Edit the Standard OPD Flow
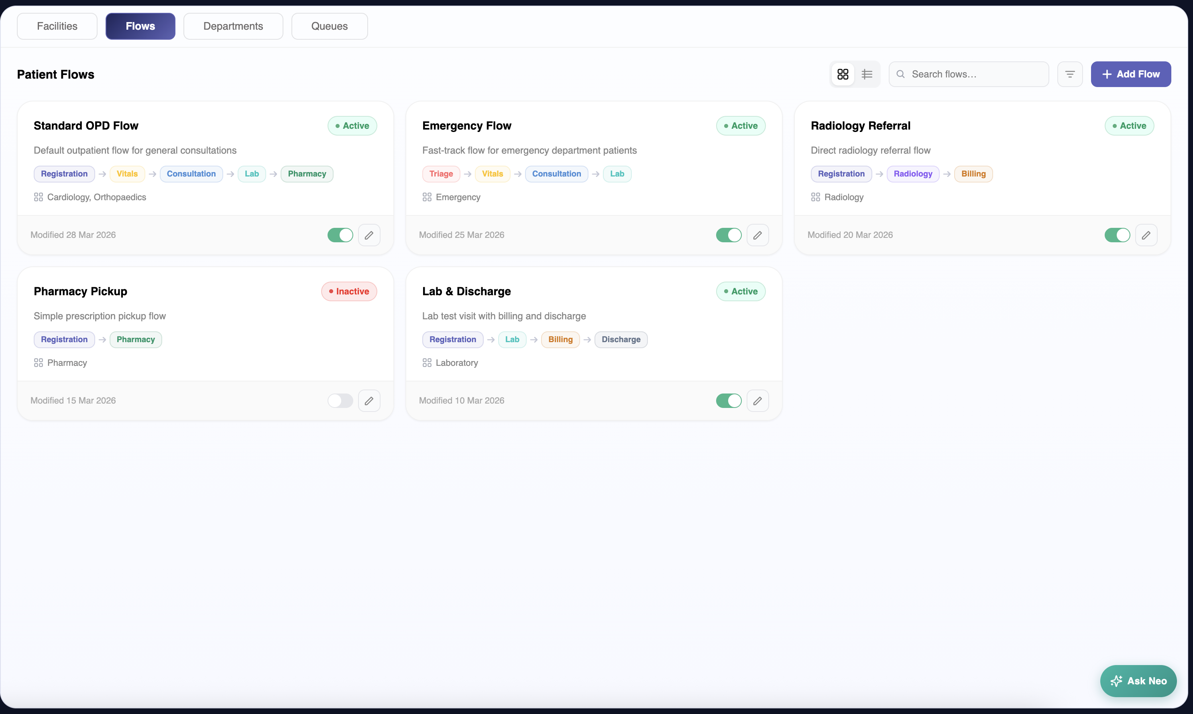Viewport: 1193px width, 714px height. (x=369, y=235)
